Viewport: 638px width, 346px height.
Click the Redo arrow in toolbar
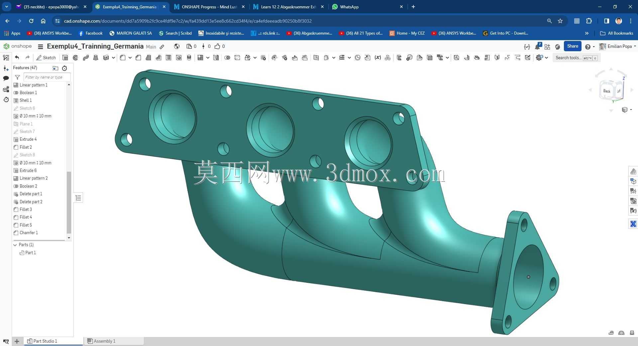click(28, 58)
